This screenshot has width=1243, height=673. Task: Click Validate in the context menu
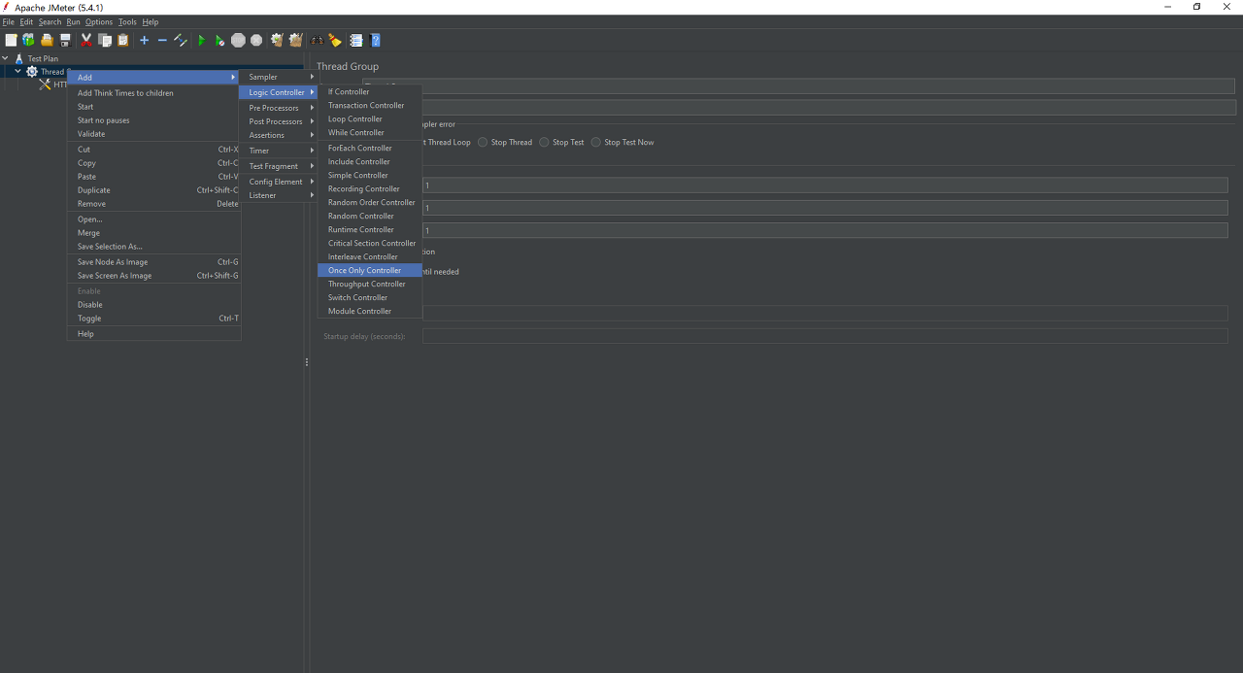point(153,134)
